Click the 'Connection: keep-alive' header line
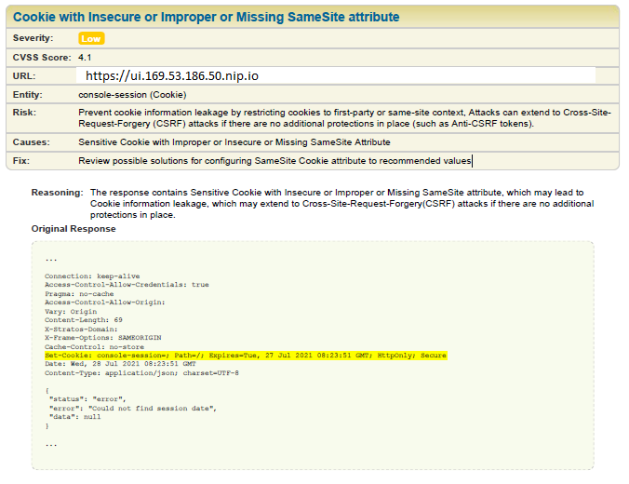 pos(92,276)
